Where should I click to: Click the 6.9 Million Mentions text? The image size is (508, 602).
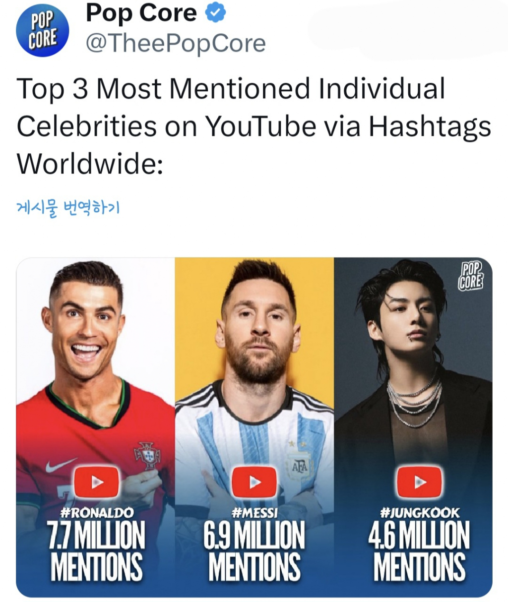coord(254,550)
